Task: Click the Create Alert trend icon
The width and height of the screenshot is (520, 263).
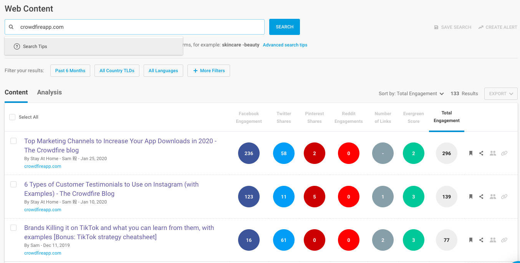Action: [x=481, y=27]
